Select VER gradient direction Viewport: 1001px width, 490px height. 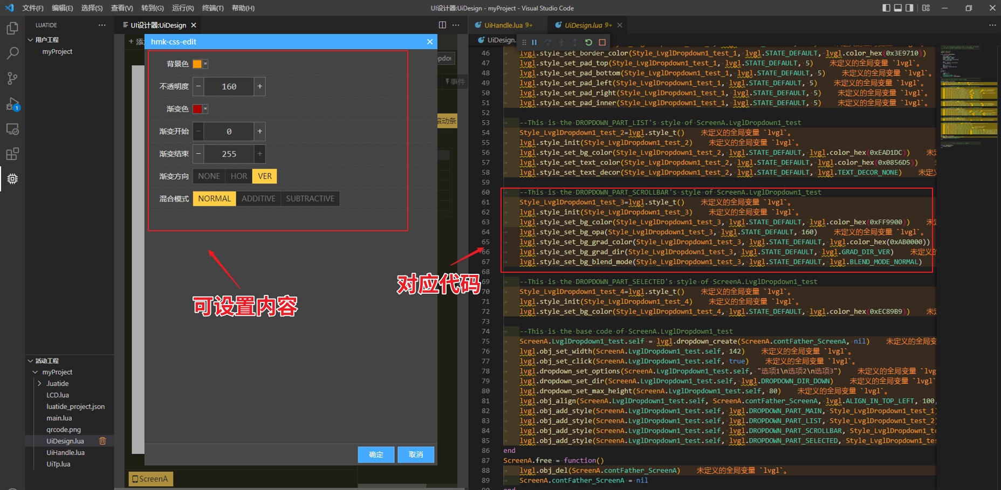click(x=265, y=176)
